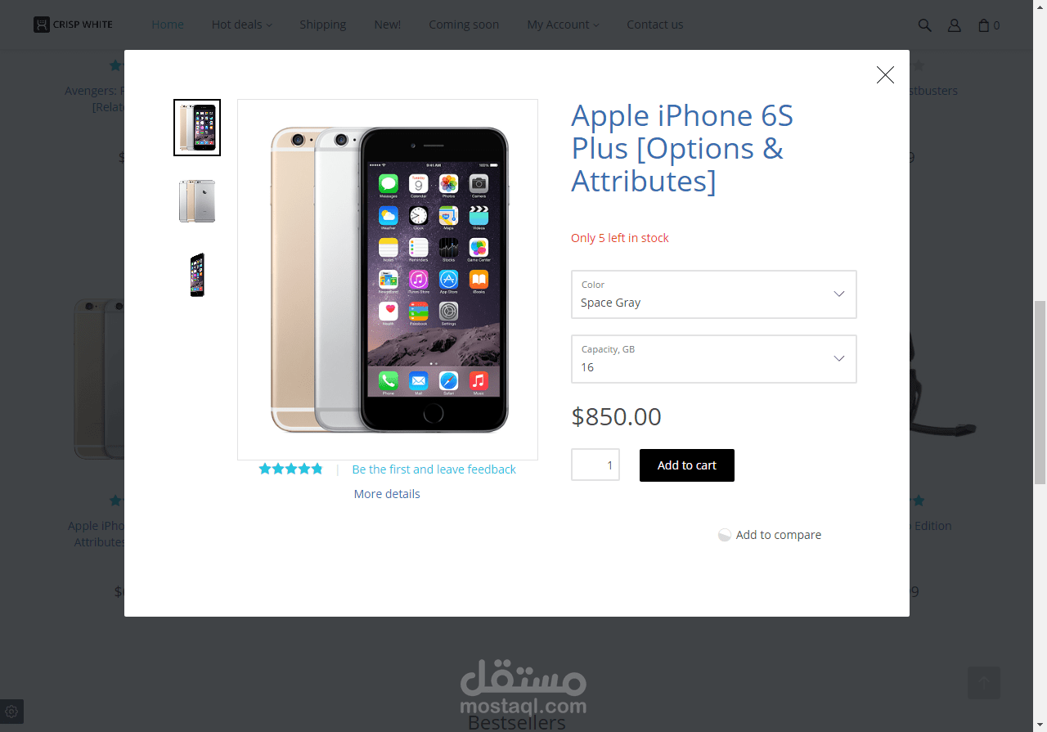Go to the Shipping page
Screen dimensions: 1047x732
(322, 25)
